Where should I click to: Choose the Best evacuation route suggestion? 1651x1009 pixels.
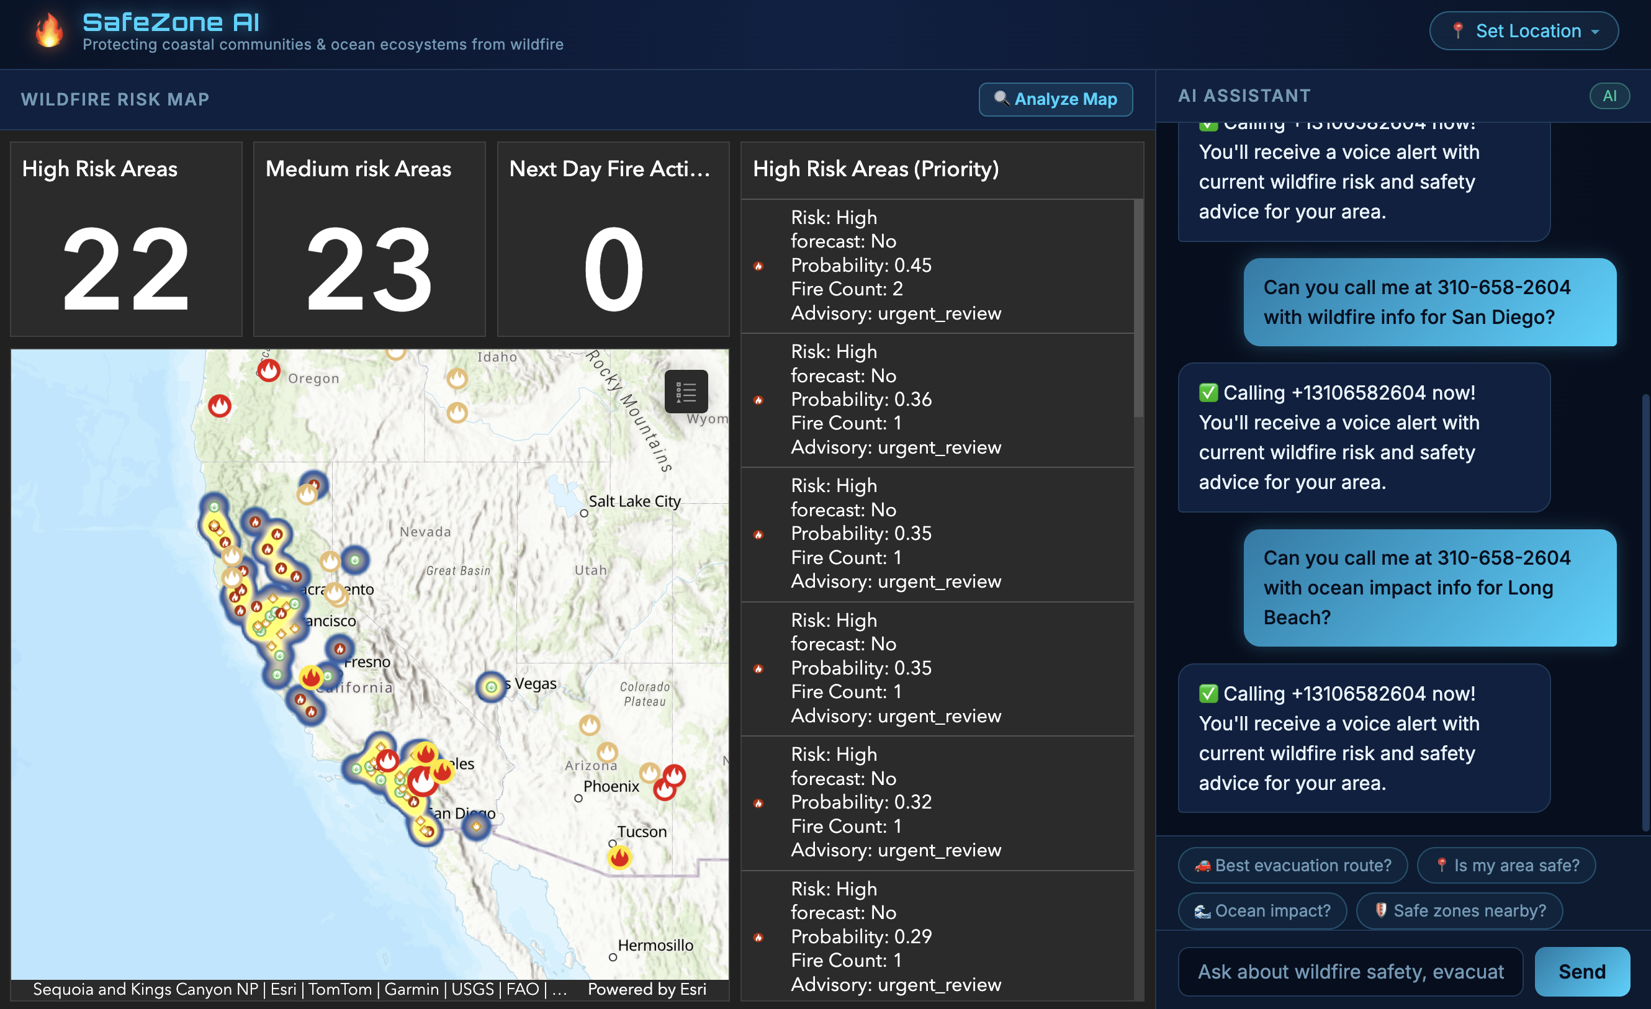click(1292, 865)
